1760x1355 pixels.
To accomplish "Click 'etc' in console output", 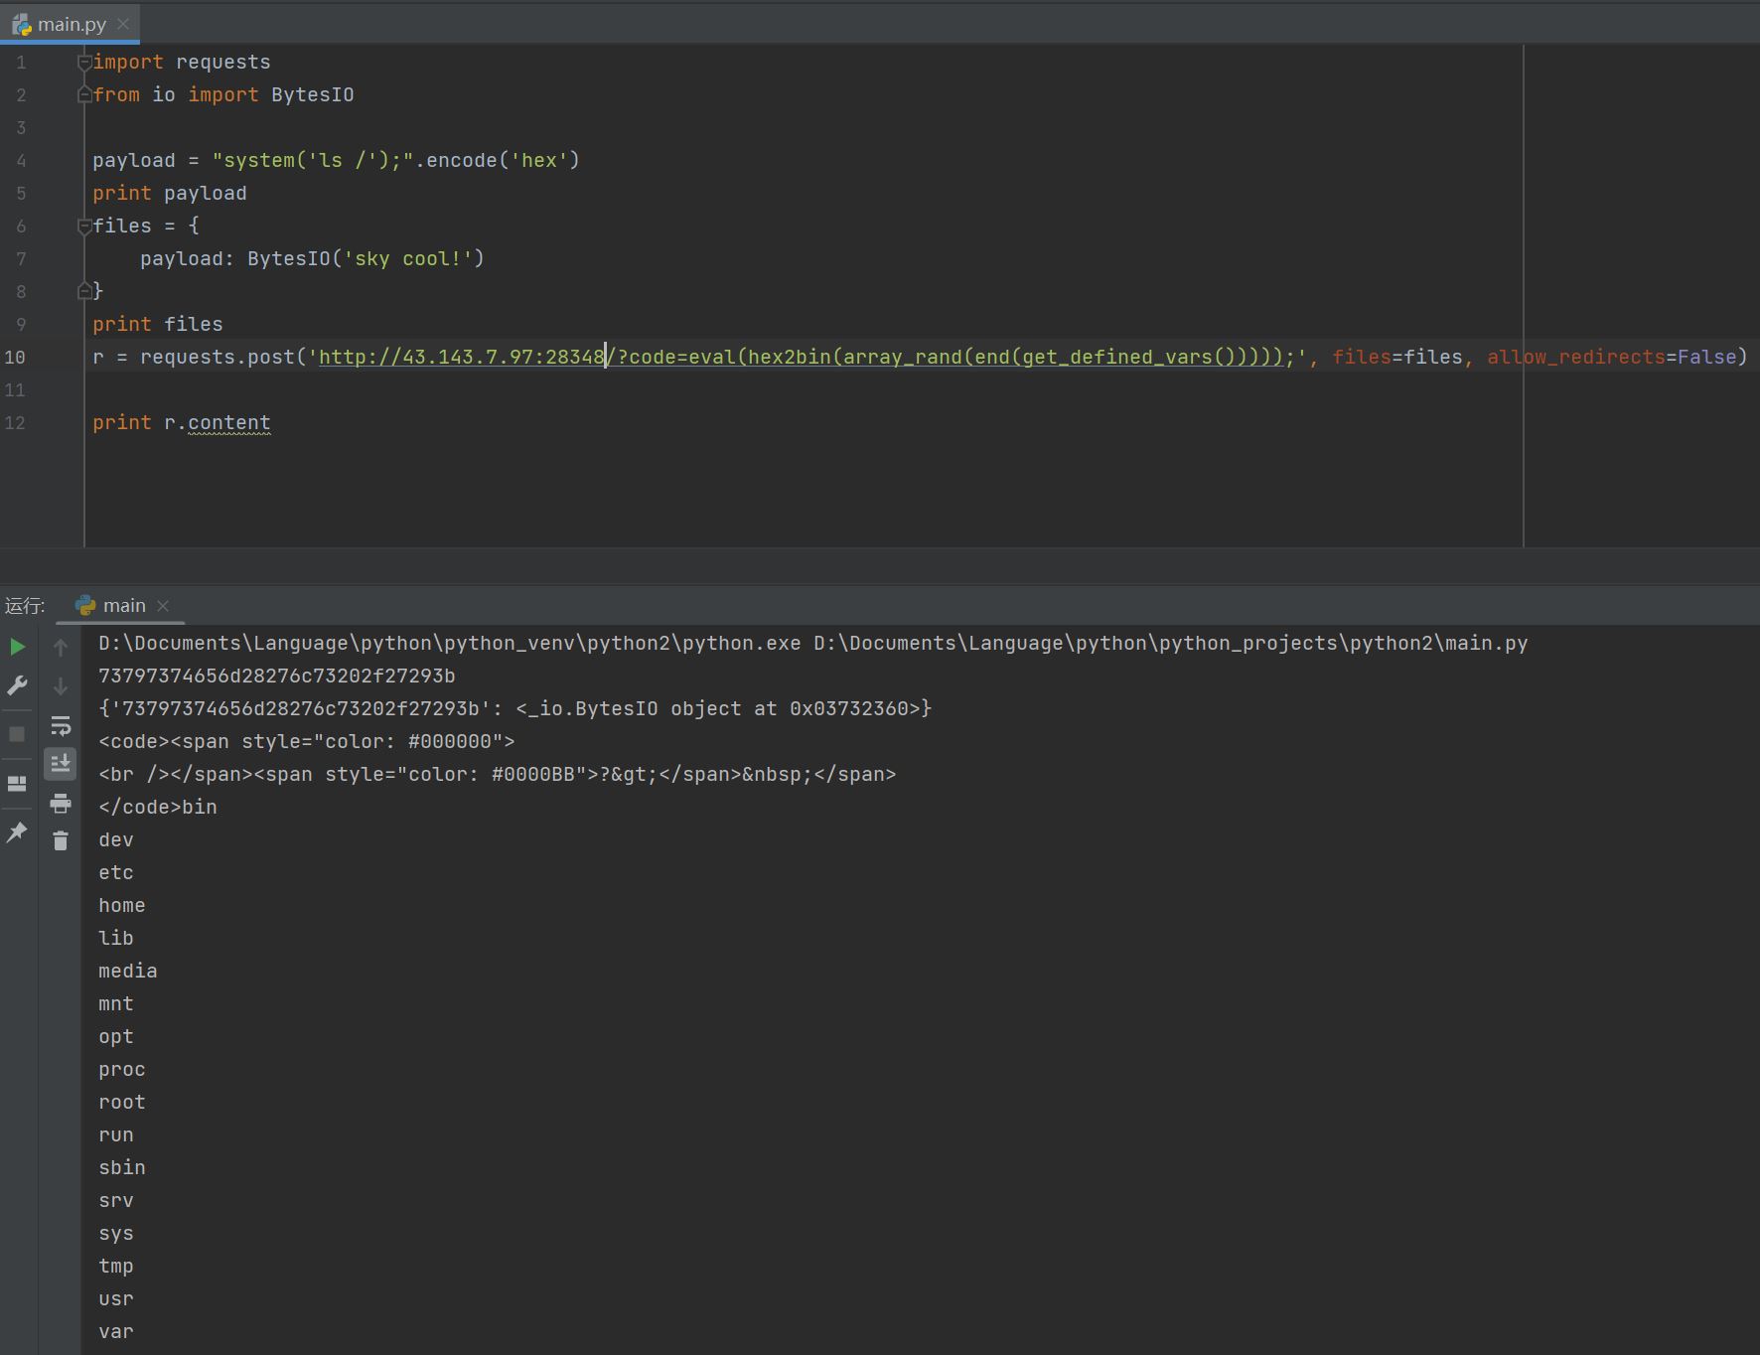I will [x=116, y=872].
